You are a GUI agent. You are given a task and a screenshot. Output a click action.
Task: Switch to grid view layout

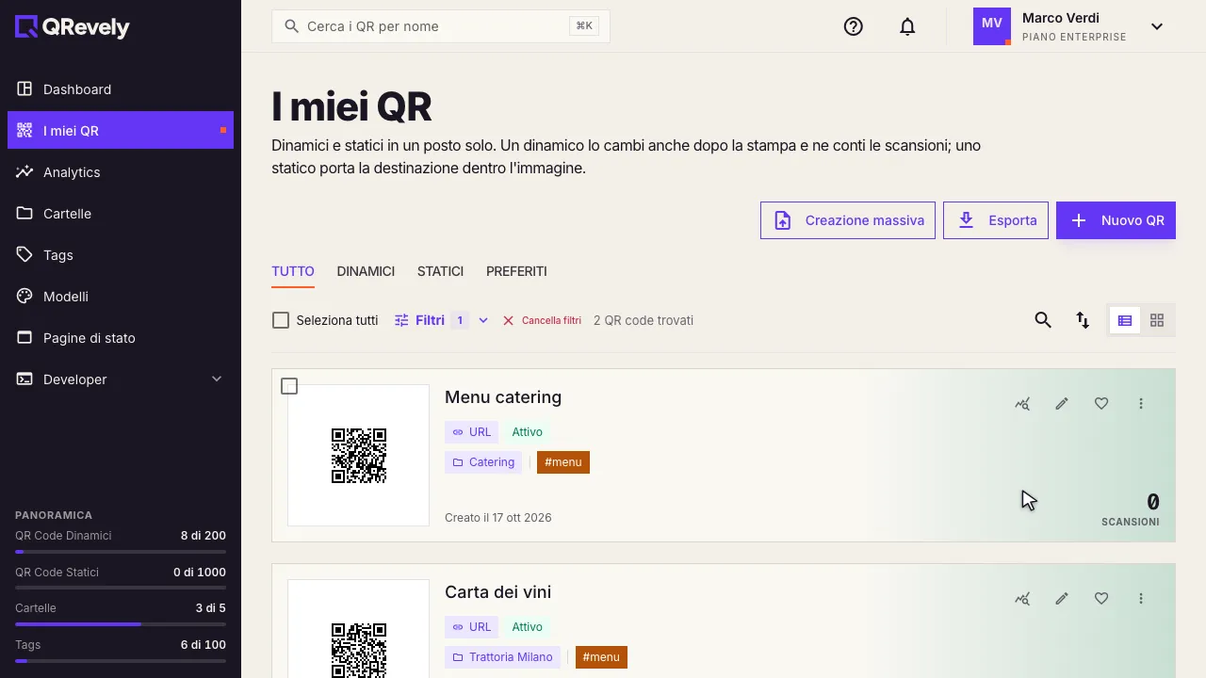click(1157, 320)
